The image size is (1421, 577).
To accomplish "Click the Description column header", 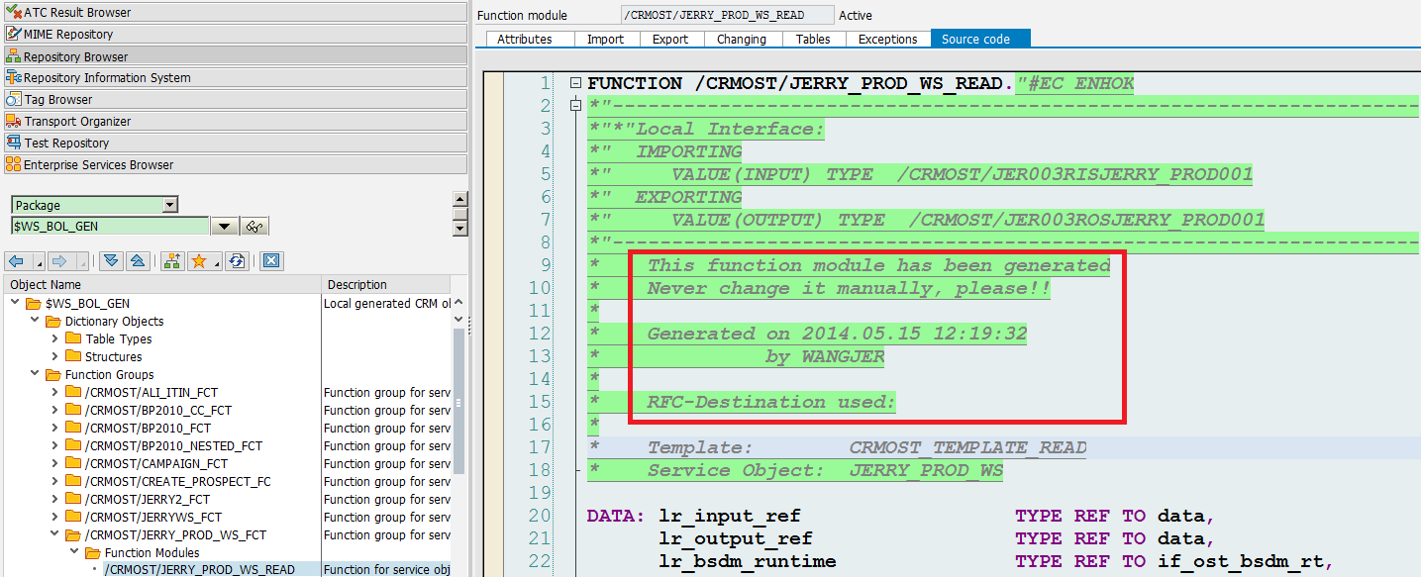I will pyautogui.click(x=386, y=284).
